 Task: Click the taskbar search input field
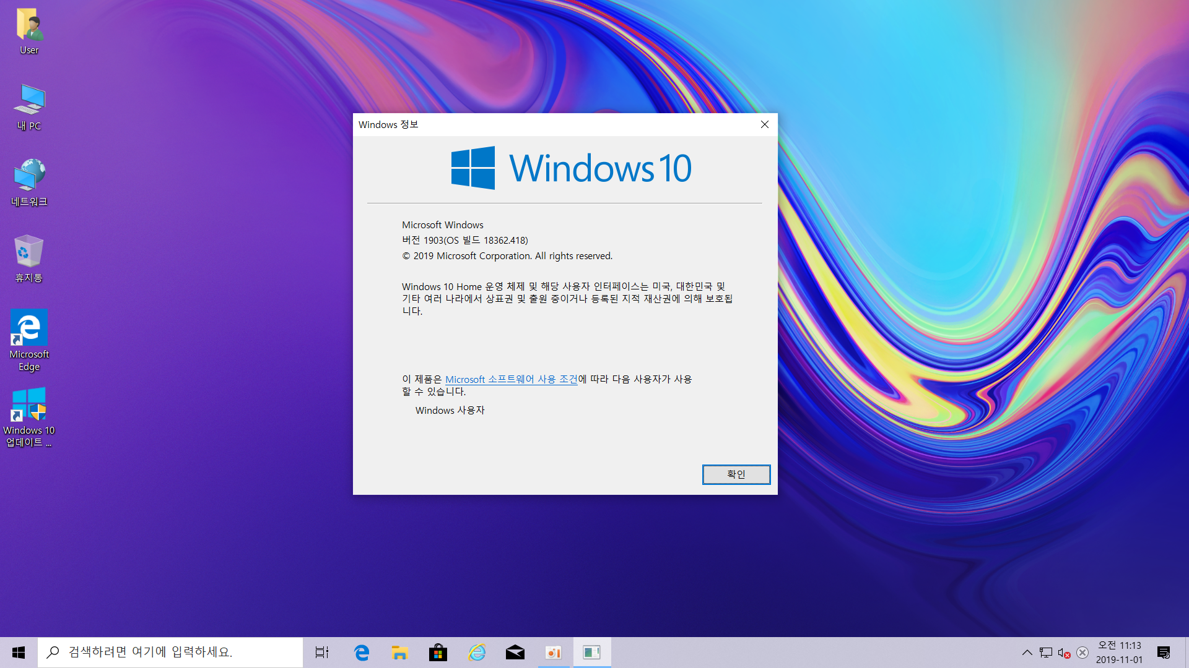(x=170, y=653)
